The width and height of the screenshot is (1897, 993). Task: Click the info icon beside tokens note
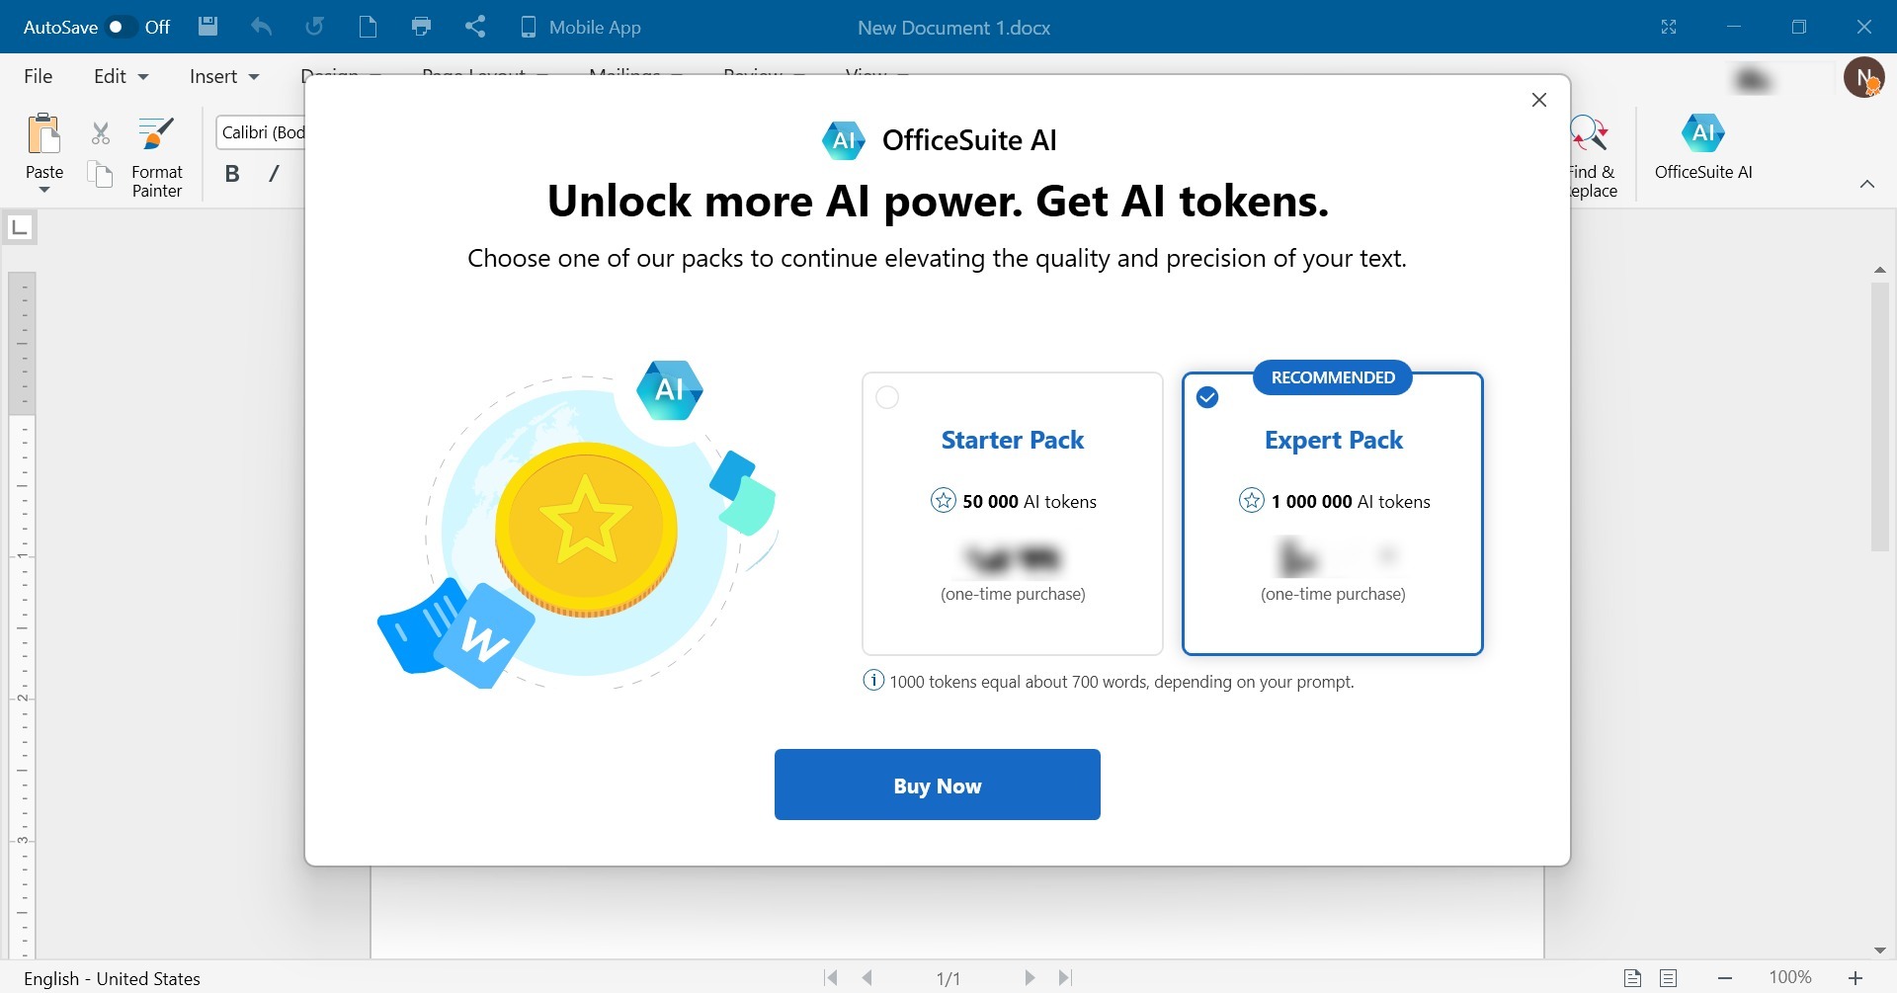point(873,681)
